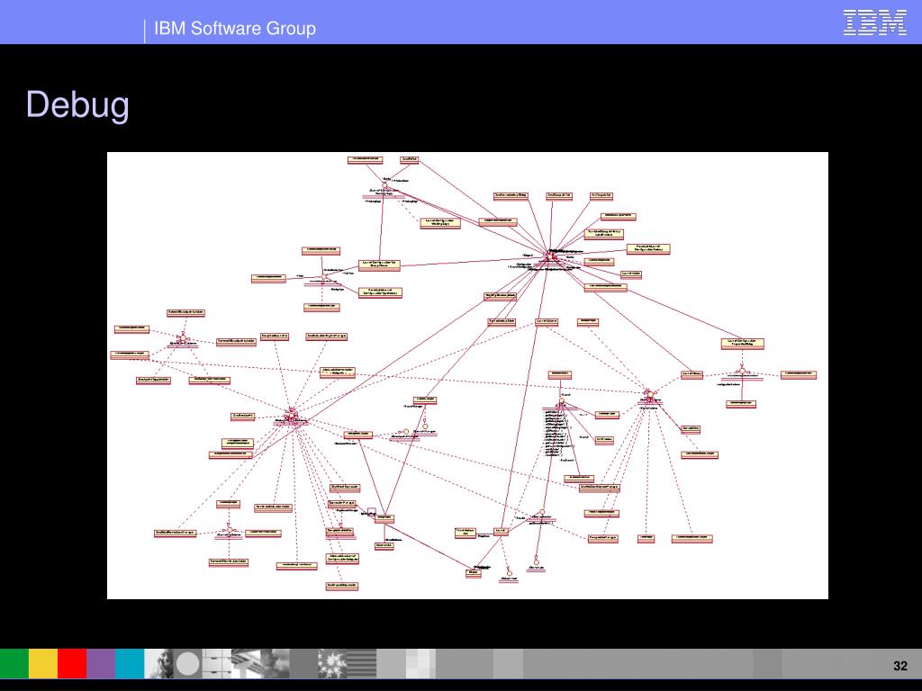Click the starburst flower image in footer
Screen dimensions: 922x691
click(x=332, y=664)
